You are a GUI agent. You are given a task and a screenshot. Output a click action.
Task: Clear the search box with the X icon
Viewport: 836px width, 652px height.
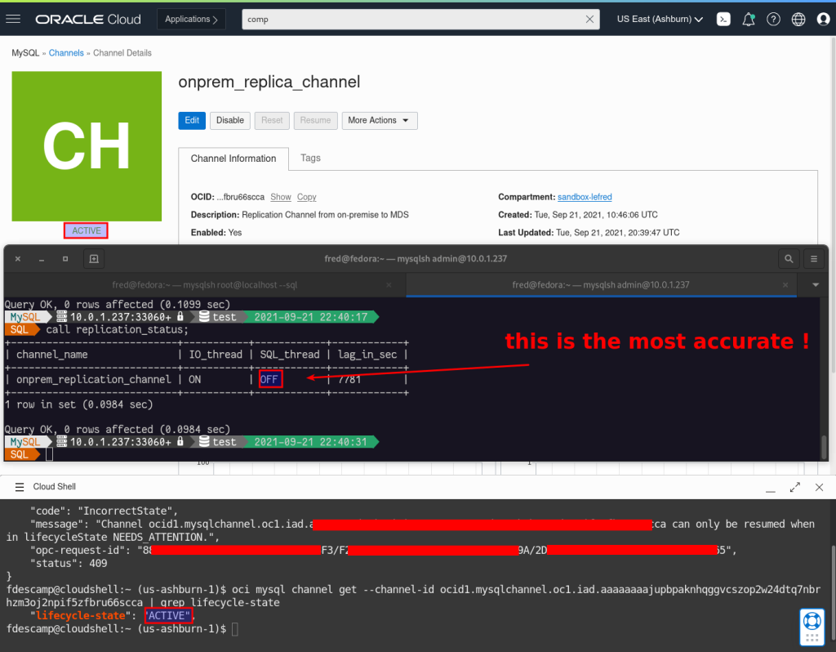589,20
